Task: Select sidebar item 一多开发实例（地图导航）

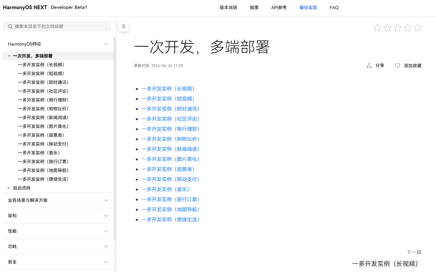Action: 44,170
